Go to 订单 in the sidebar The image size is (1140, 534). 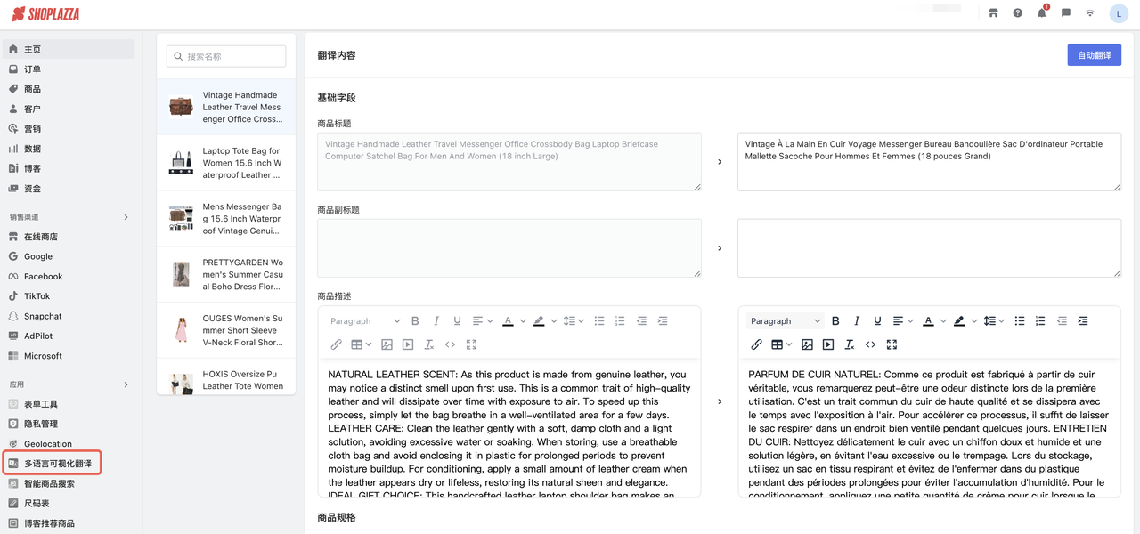32,69
